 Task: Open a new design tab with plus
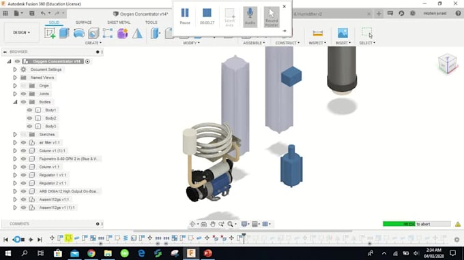pyautogui.click(x=379, y=14)
